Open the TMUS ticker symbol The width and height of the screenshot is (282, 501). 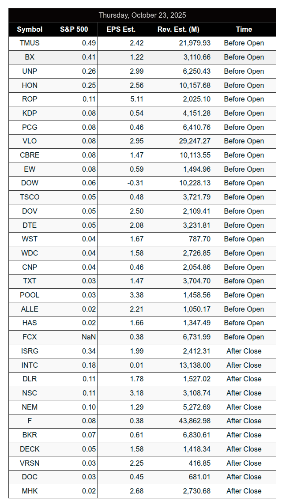30,43
